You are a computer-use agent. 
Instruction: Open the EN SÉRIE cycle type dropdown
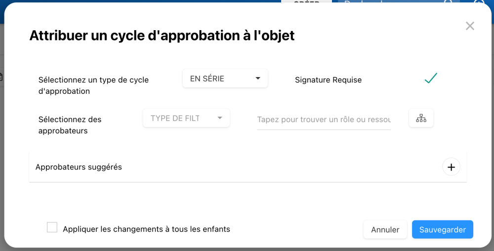pyautogui.click(x=225, y=79)
